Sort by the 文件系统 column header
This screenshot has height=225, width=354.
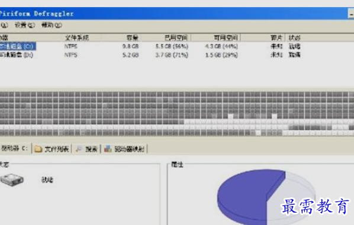pos(77,38)
